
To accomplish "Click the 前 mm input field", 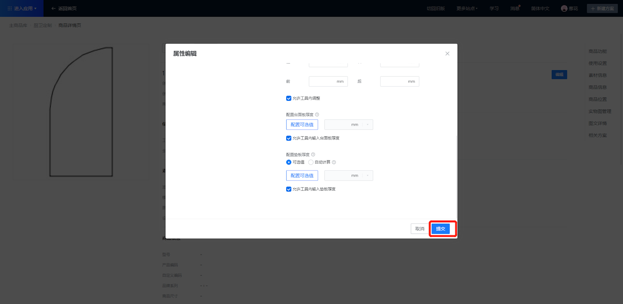I will click(328, 81).
